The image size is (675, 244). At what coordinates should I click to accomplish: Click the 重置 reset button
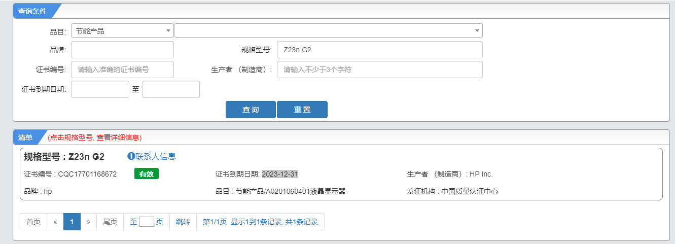tap(302, 110)
